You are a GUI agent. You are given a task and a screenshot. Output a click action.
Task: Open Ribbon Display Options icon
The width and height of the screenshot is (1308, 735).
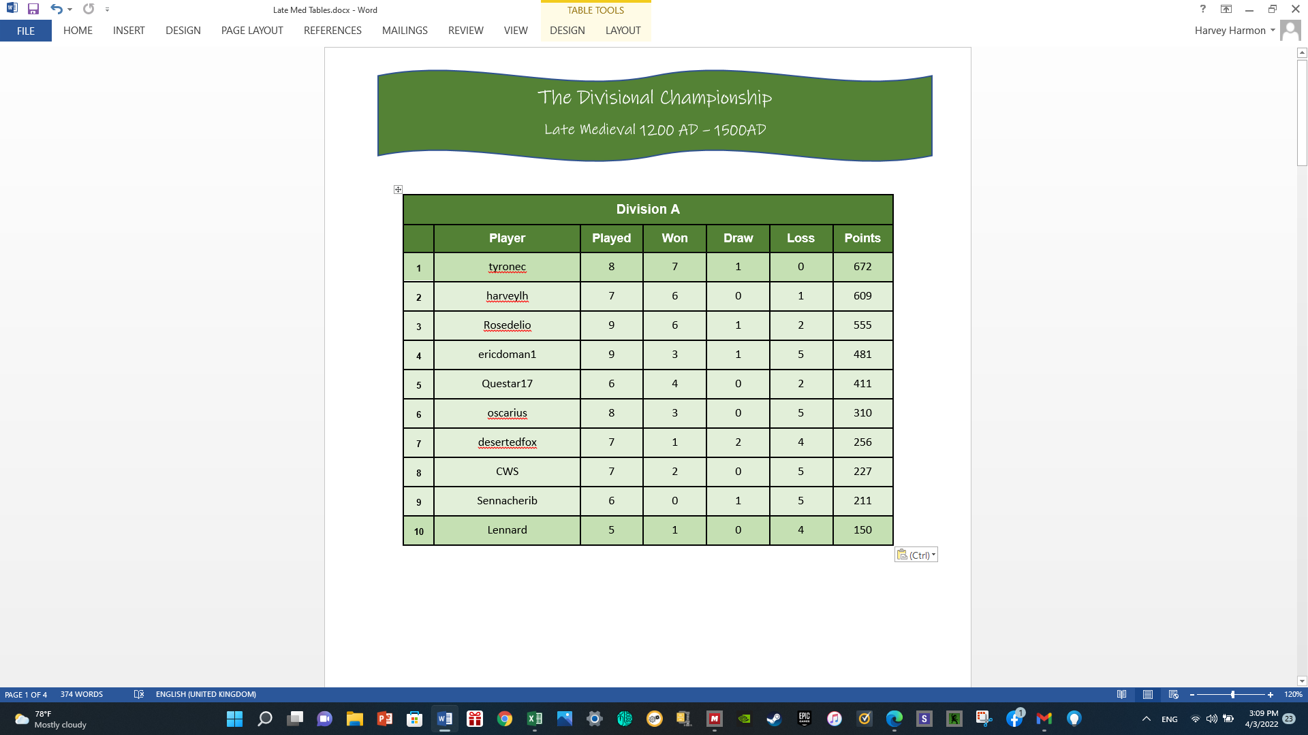click(1226, 9)
